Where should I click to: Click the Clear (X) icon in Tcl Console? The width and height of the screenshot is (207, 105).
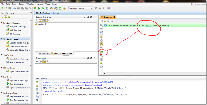point(37,100)
